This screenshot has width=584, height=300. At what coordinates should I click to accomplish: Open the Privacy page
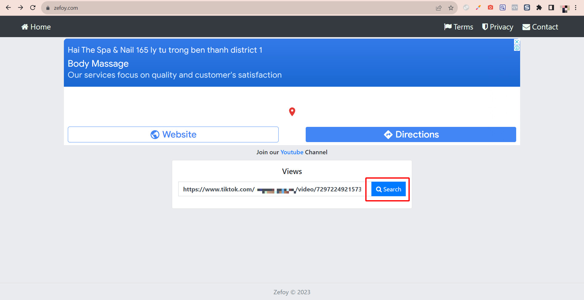coord(498,27)
